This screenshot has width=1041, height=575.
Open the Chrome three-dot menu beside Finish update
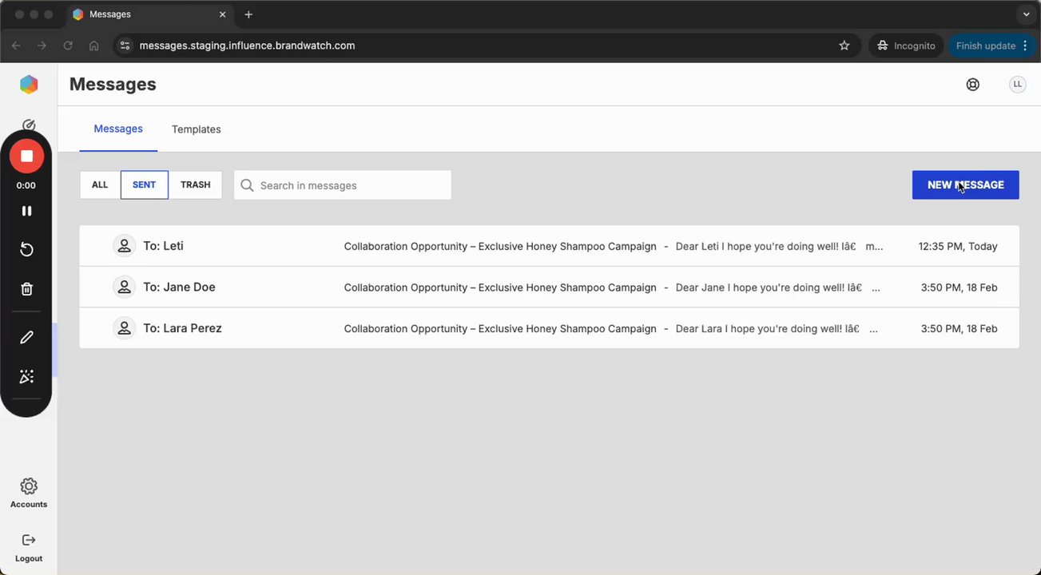pyautogui.click(x=1025, y=46)
